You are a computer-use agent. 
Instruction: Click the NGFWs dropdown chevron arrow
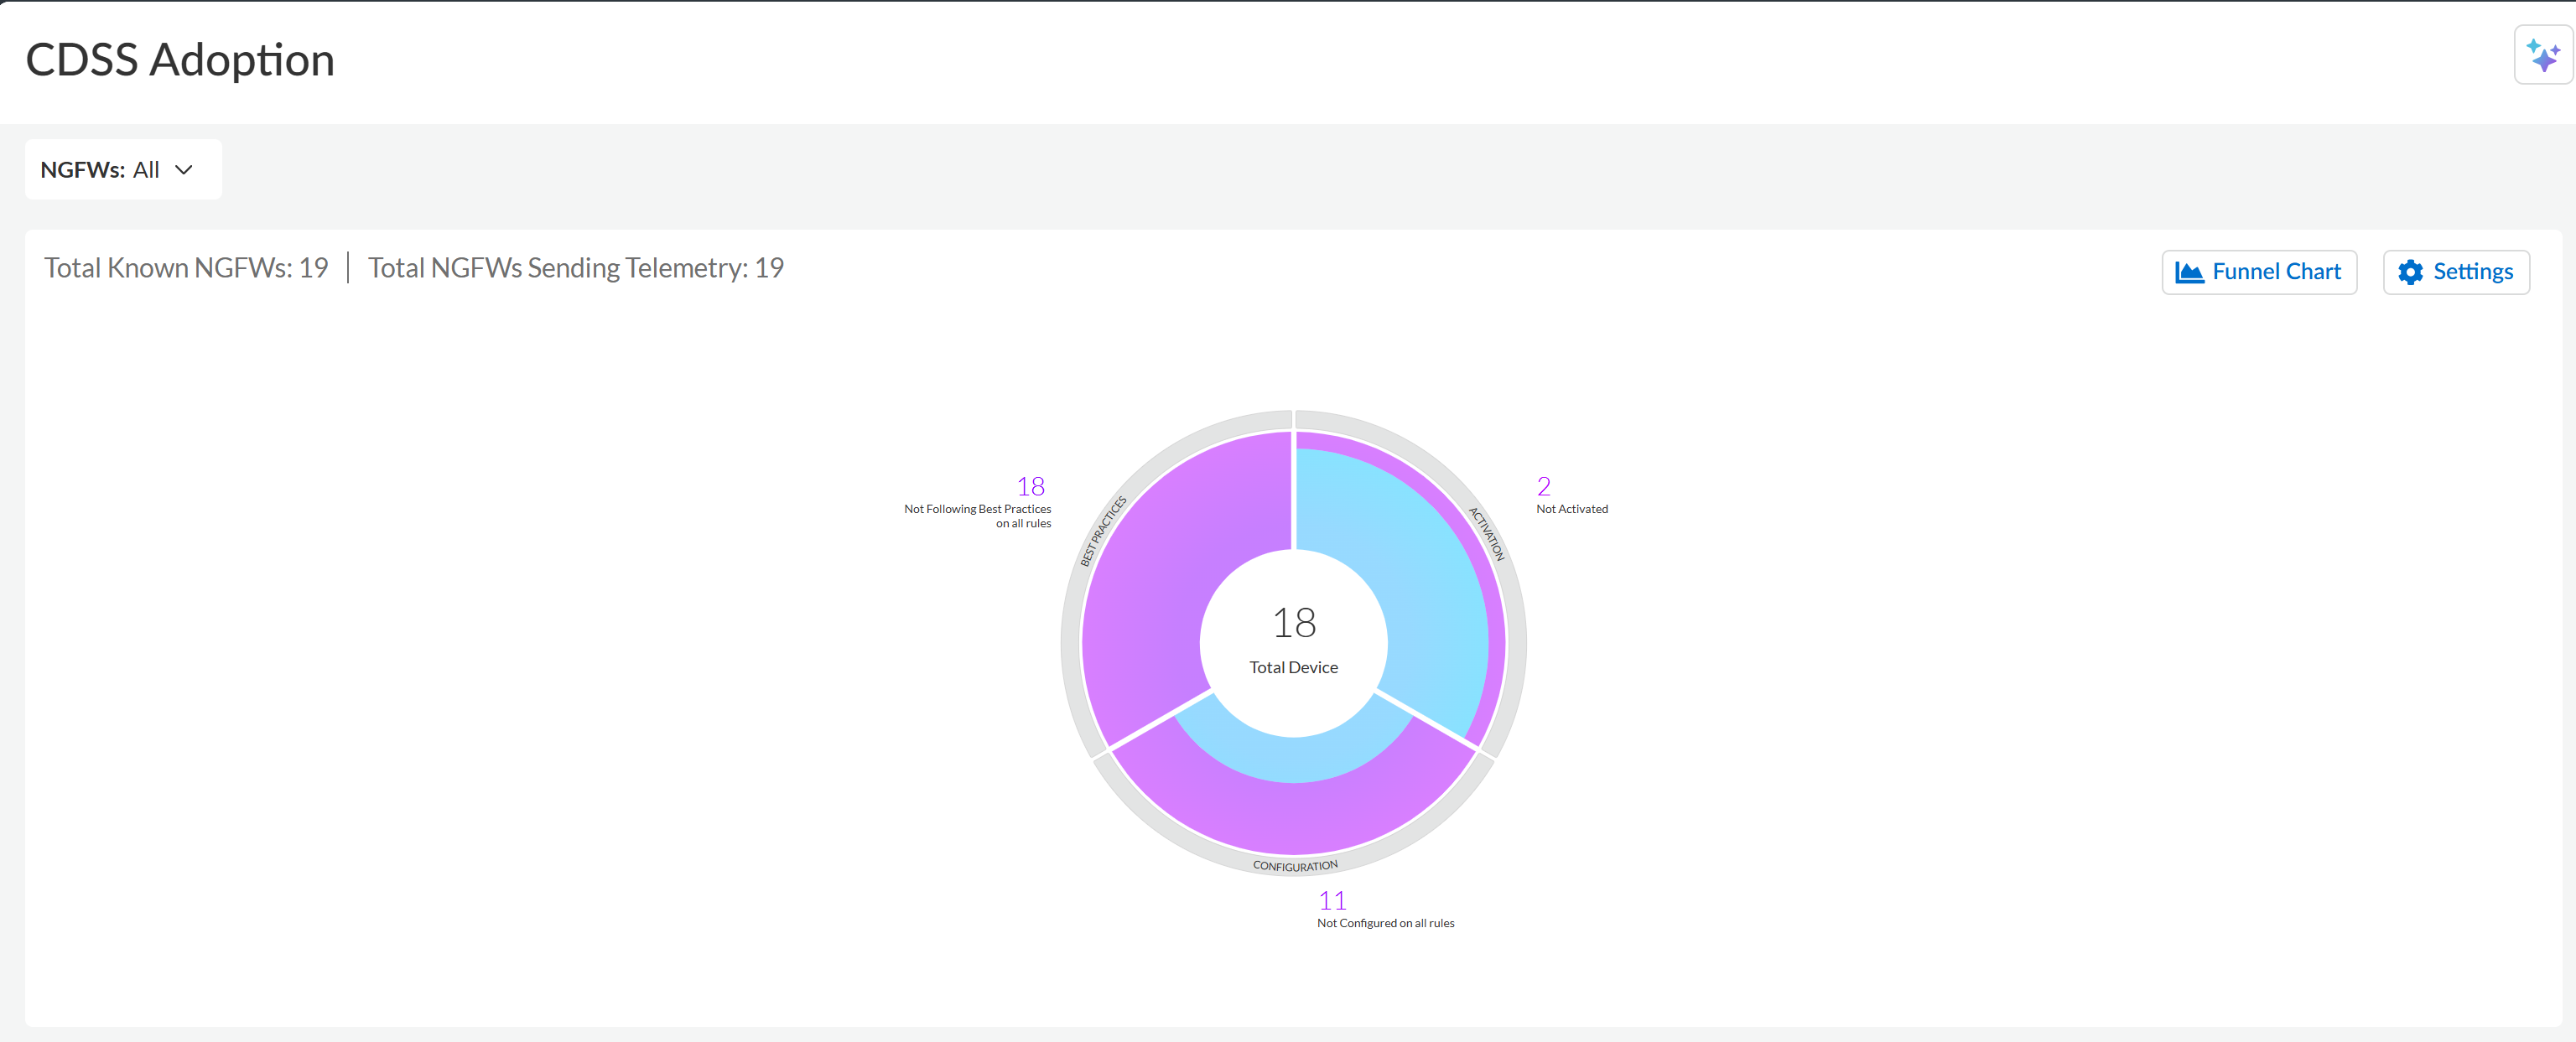point(184,170)
